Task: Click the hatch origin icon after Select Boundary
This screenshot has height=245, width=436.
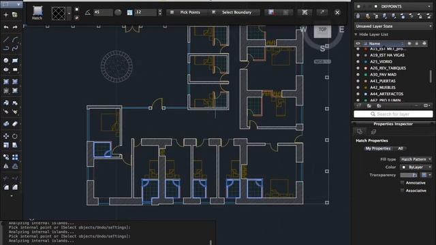Action: tap(271, 12)
